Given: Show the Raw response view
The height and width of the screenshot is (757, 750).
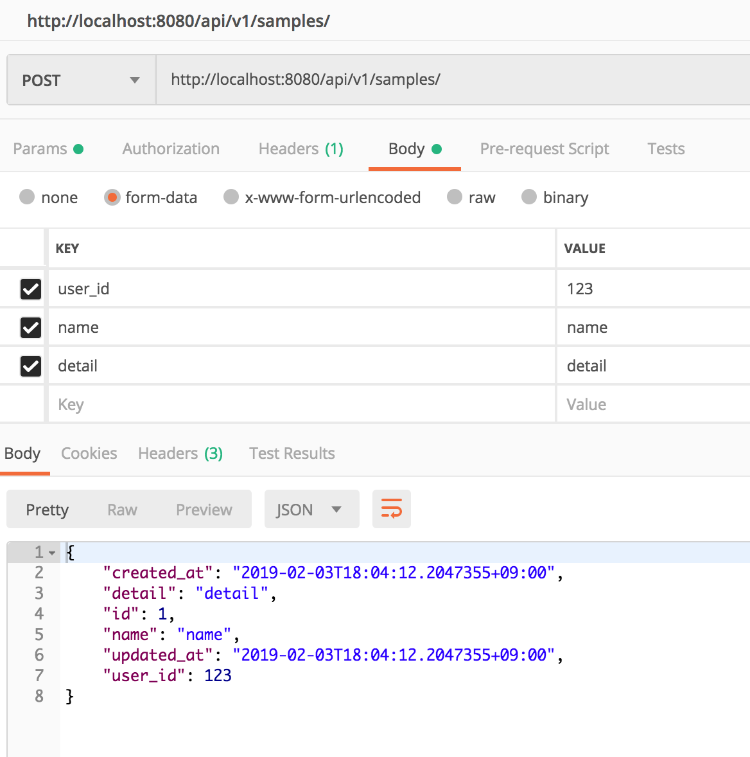Looking at the screenshot, I should pyautogui.click(x=122, y=510).
